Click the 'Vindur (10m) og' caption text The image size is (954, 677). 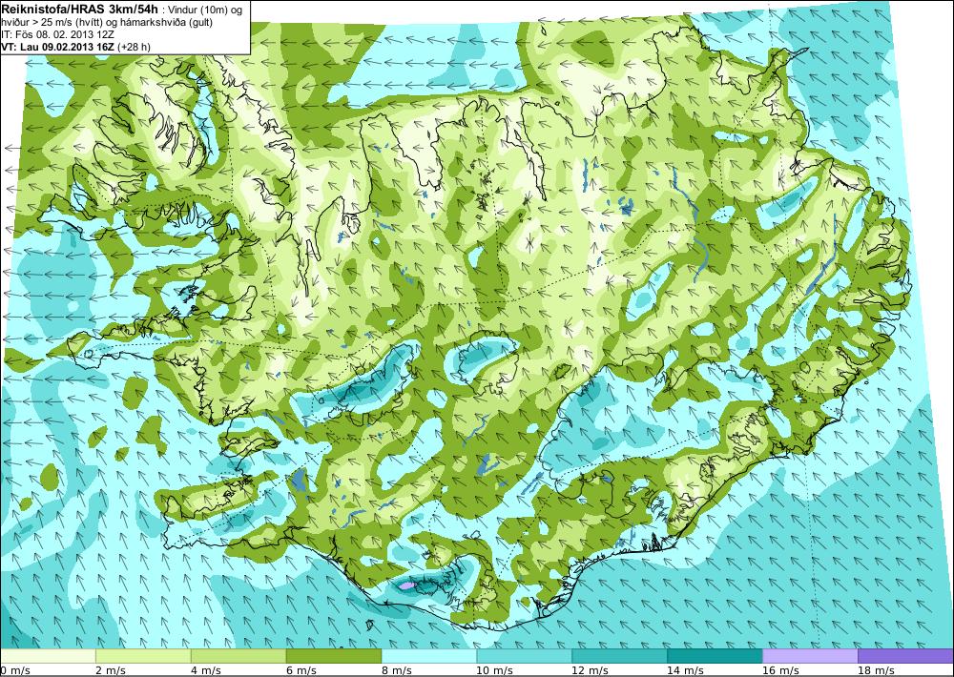[x=204, y=10]
